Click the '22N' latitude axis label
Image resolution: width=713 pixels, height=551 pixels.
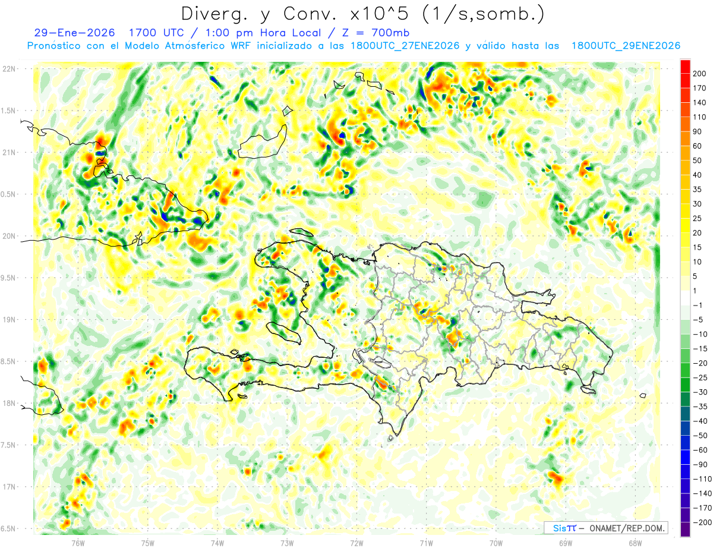[10, 68]
